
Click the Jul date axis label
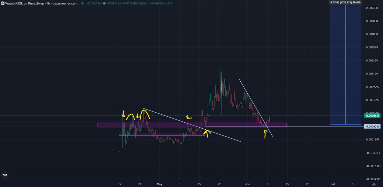click(332, 184)
